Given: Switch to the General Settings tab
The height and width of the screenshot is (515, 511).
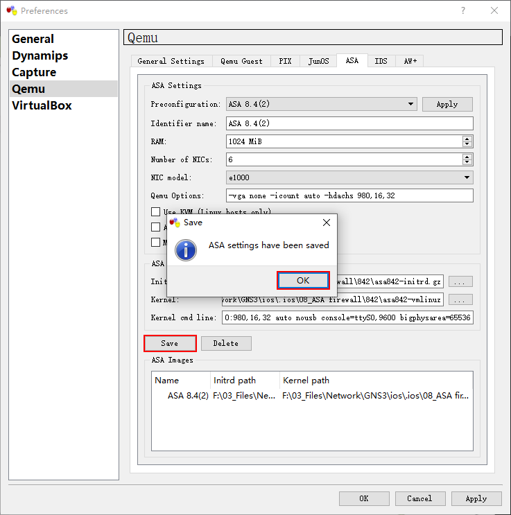Looking at the screenshot, I should tap(171, 61).
